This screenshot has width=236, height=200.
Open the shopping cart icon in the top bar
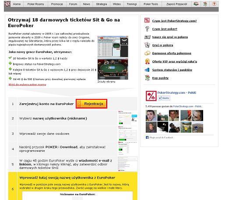[x=205, y=4]
